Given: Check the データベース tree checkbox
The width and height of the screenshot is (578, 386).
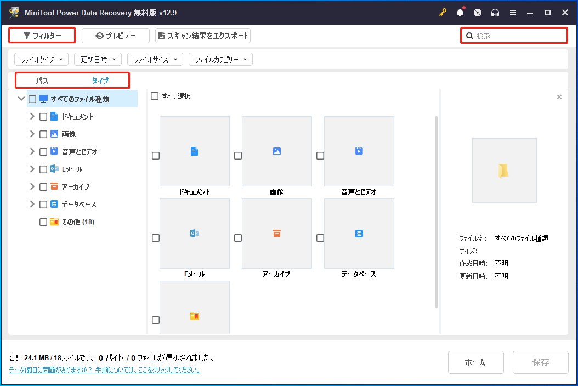Looking at the screenshot, I should tap(43, 205).
